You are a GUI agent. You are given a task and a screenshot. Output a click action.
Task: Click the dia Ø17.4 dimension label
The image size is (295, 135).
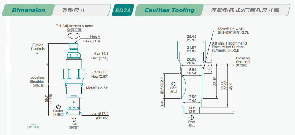pos(100,114)
